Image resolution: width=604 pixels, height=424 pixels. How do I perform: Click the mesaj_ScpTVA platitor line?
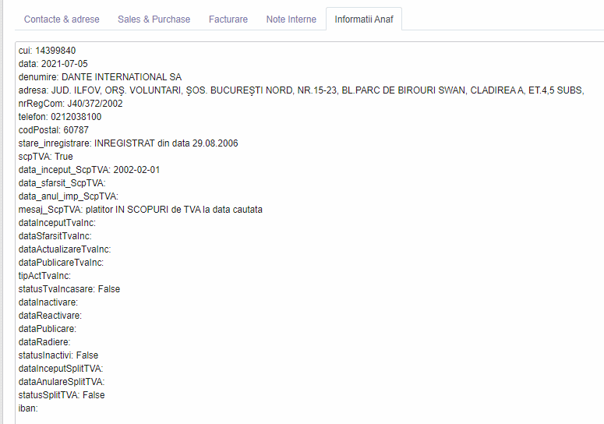point(140,210)
